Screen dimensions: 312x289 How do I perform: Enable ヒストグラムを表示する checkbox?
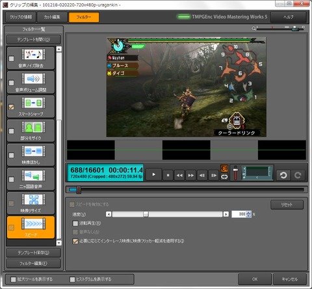tap(73, 279)
